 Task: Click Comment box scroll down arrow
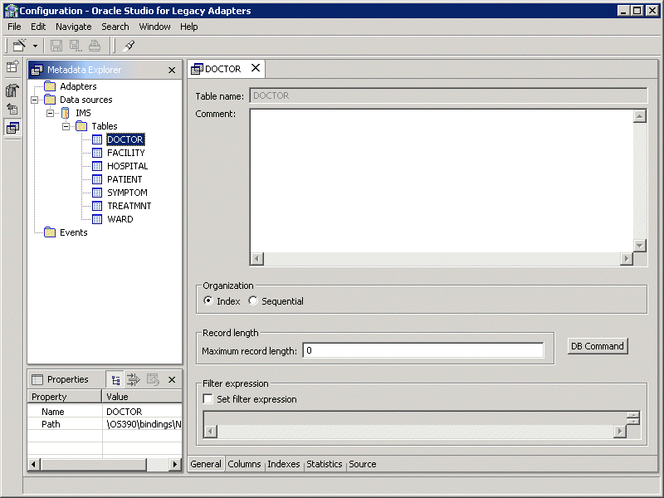[x=640, y=245]
